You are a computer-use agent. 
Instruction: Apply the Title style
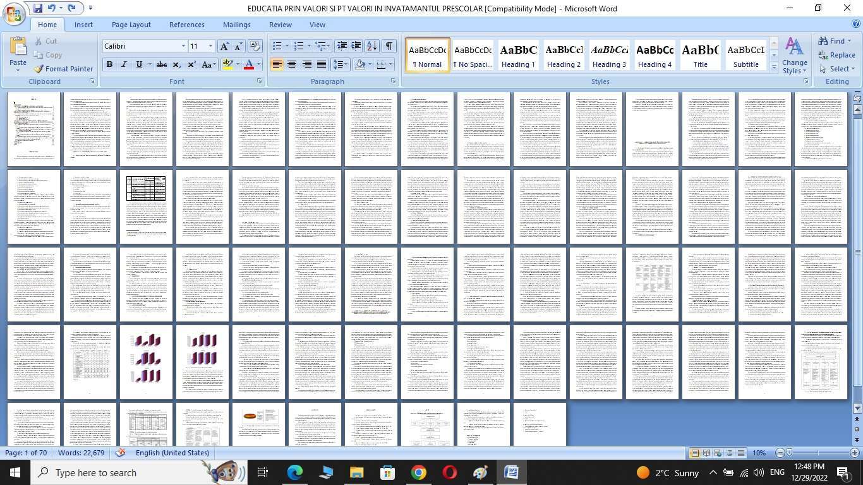click(x=701, y=55)
